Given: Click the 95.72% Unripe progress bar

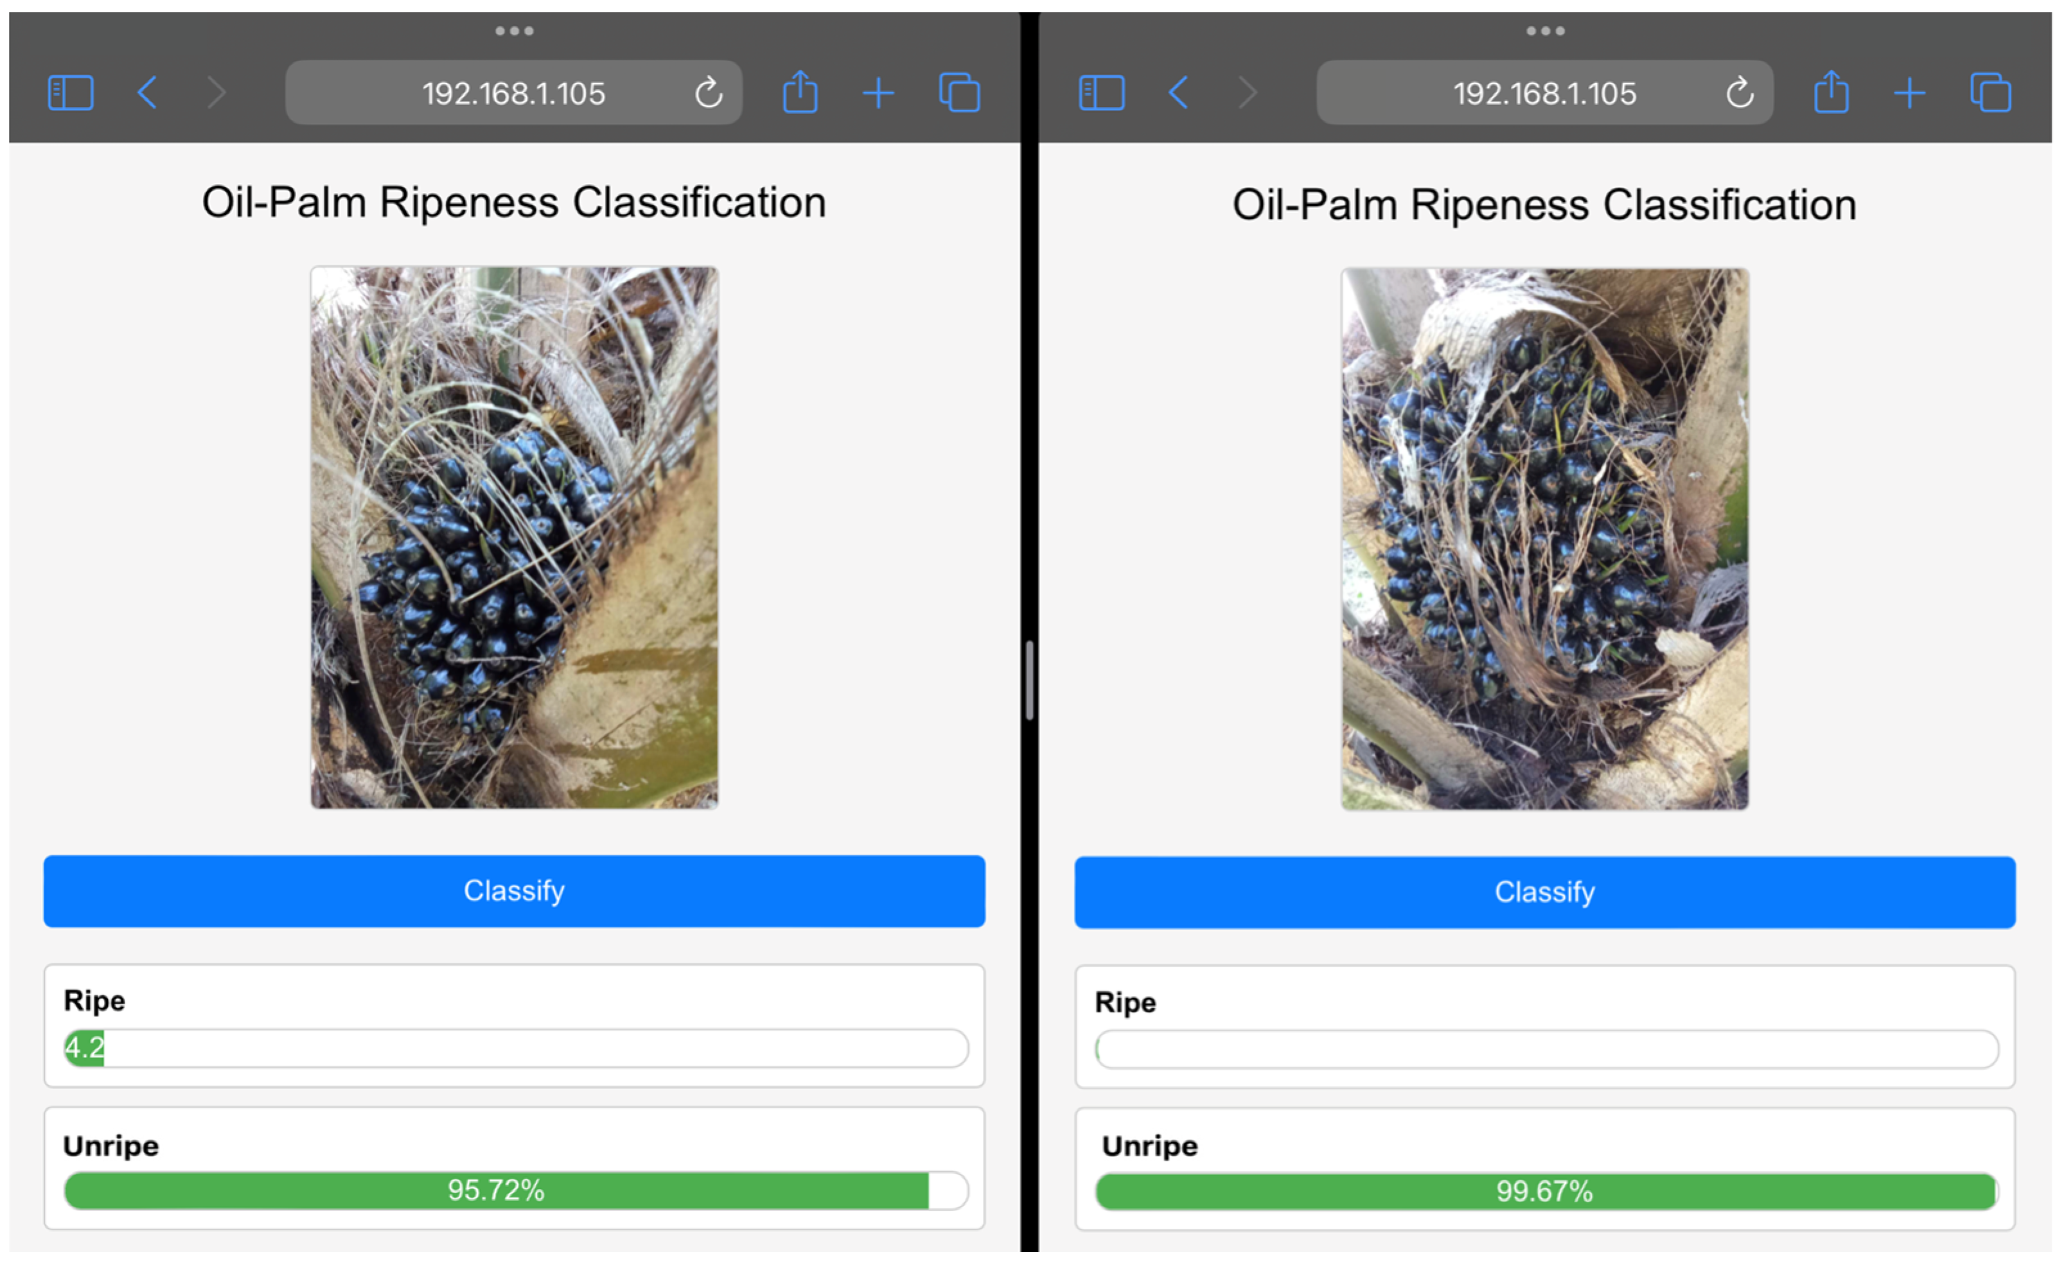Looking at the screenshot, I should [x=515, y=1190].
